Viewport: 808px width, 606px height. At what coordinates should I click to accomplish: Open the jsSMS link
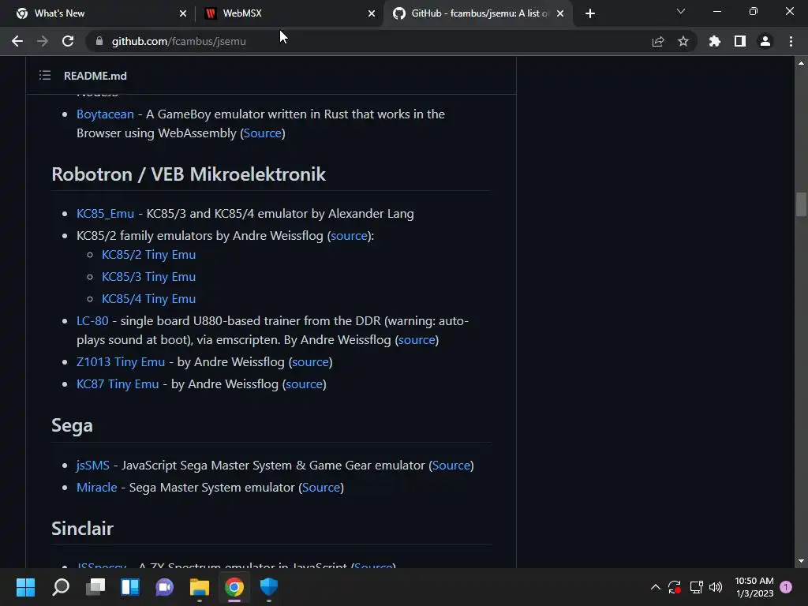pyautogui.click(x=93, y=466)
